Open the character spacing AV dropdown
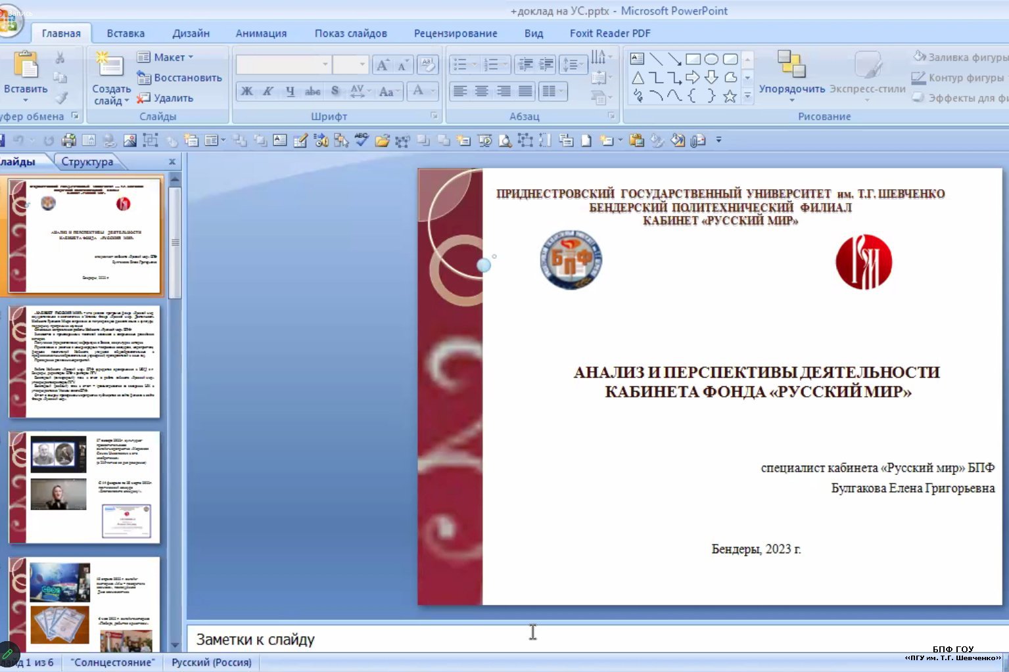Viewport: 1009px width, 672px height. point(360,91)
